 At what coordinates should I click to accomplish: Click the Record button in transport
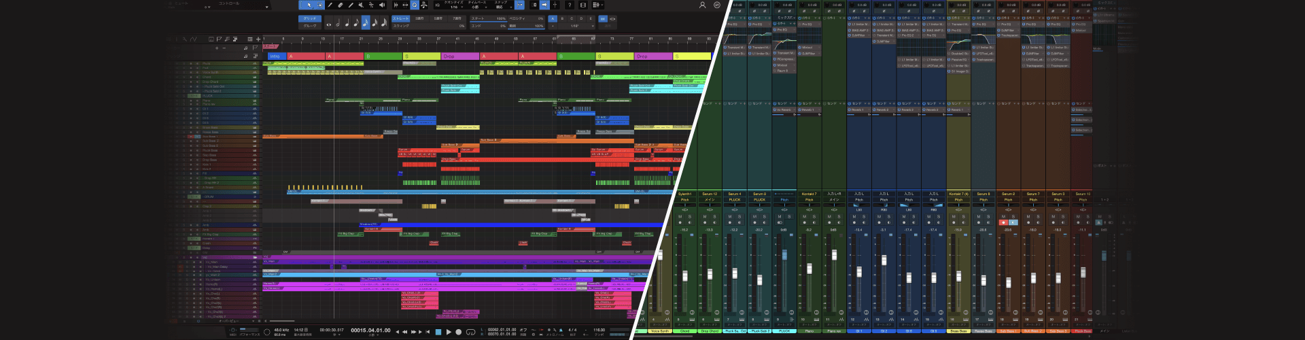pos(458,332)
